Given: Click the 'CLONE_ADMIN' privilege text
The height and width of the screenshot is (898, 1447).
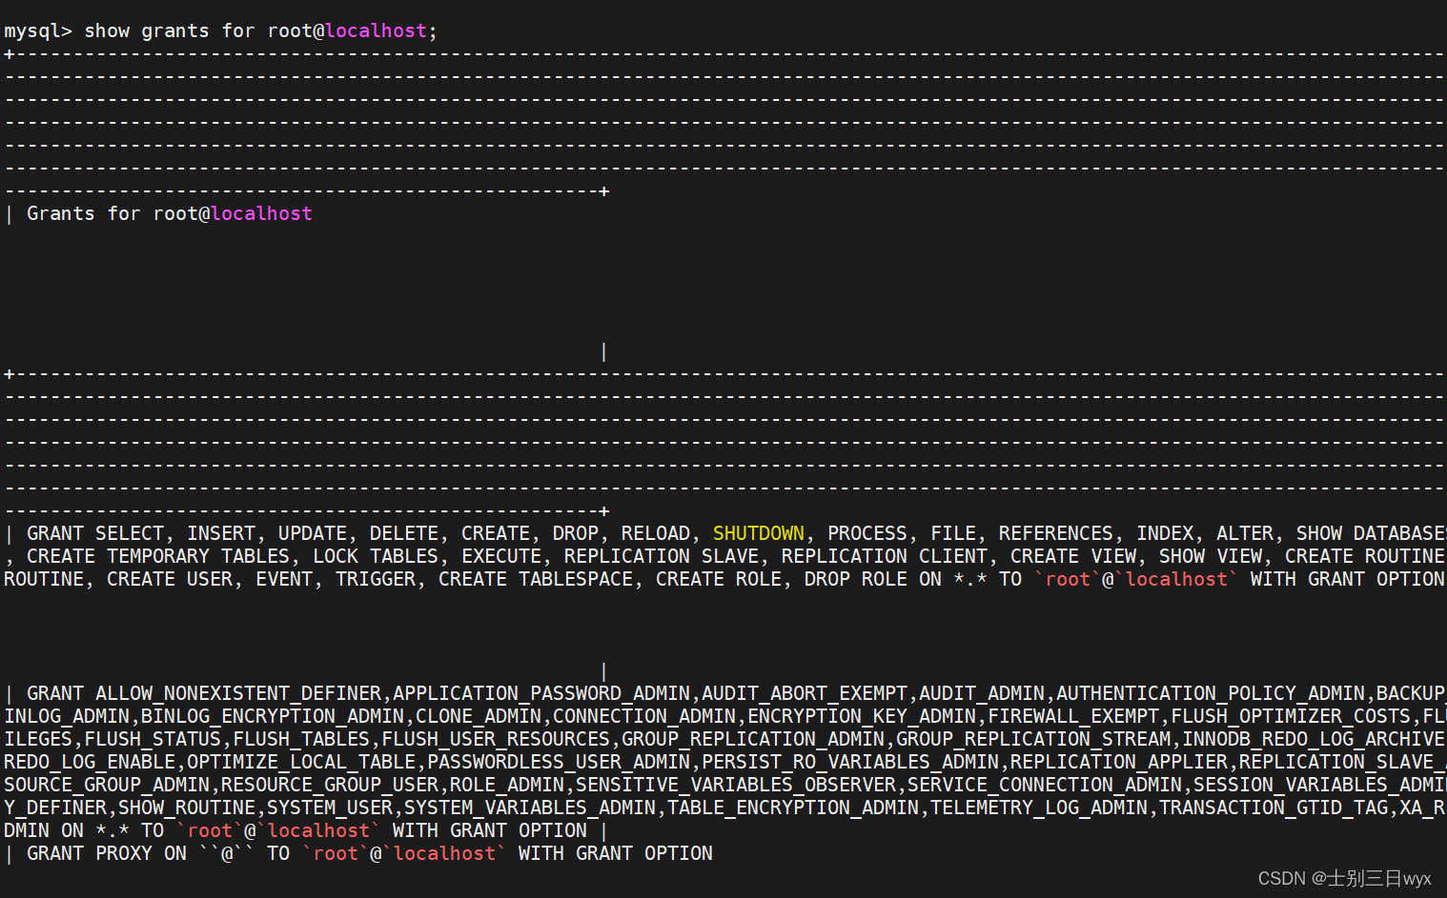Looking at the screenshot, I should 479,717.
